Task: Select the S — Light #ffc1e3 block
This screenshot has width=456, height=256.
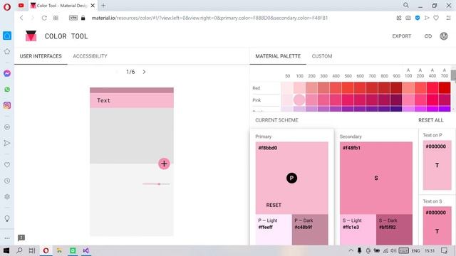Action: point(358,230)
